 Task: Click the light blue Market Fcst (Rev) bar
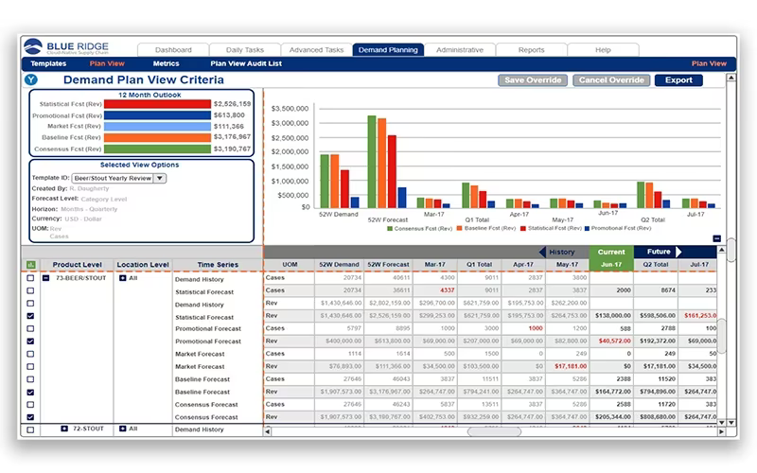click(157, 127)
